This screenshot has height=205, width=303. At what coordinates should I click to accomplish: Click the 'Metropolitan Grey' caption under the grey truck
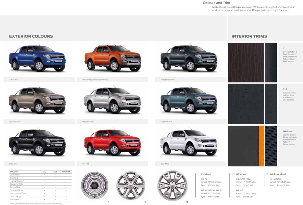pos(168,80)
